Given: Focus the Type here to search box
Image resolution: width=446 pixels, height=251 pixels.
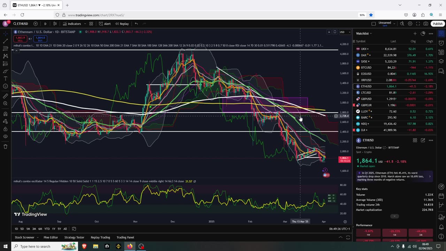Looking at the screenshot, I should 45,246.
